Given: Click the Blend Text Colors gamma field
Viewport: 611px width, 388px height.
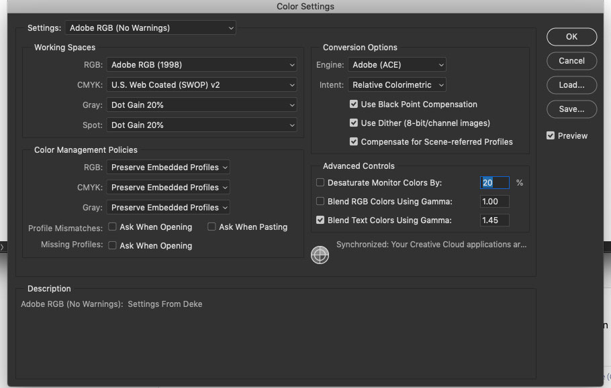Looking at the screenshot, I should pyautogui.click(x=495, y=220).
